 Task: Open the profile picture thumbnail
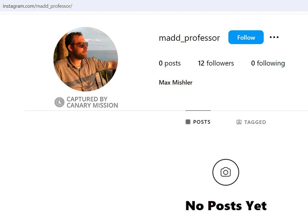point(85,59)
